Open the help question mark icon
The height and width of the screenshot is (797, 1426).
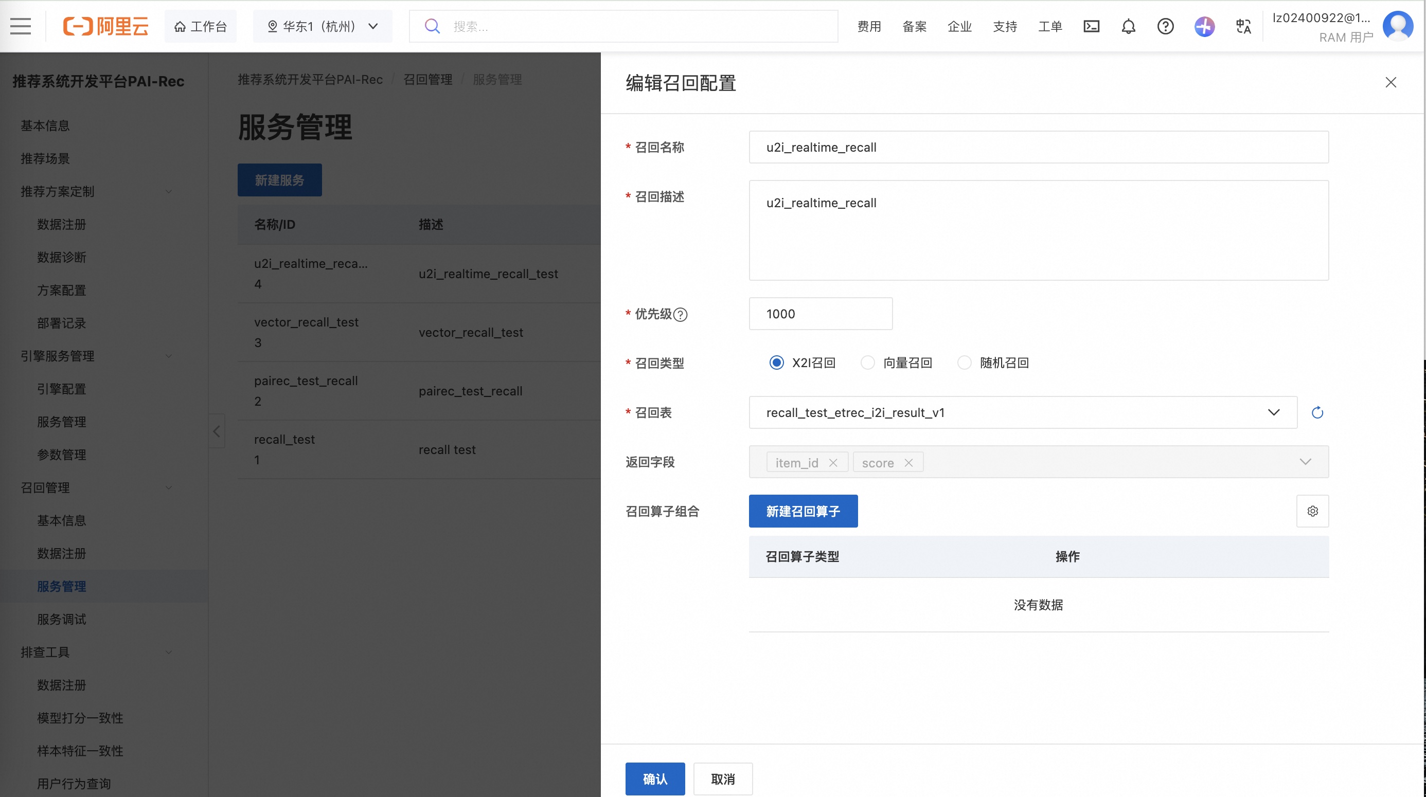[1165, 26]
